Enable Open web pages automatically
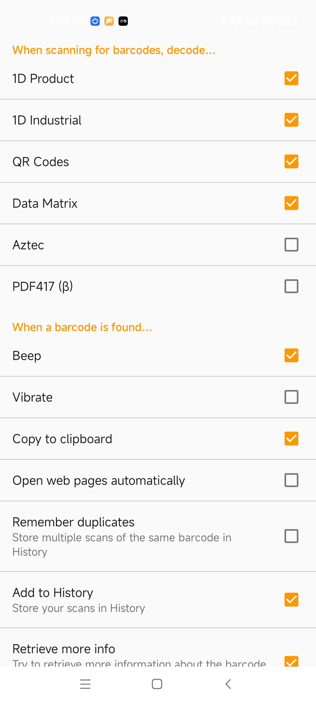This screenshot has height=703, width=316. click(291, 480)
